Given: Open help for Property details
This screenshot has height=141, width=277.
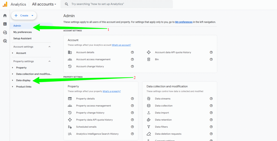Looking at the screenshot, I should coord(132,99).
